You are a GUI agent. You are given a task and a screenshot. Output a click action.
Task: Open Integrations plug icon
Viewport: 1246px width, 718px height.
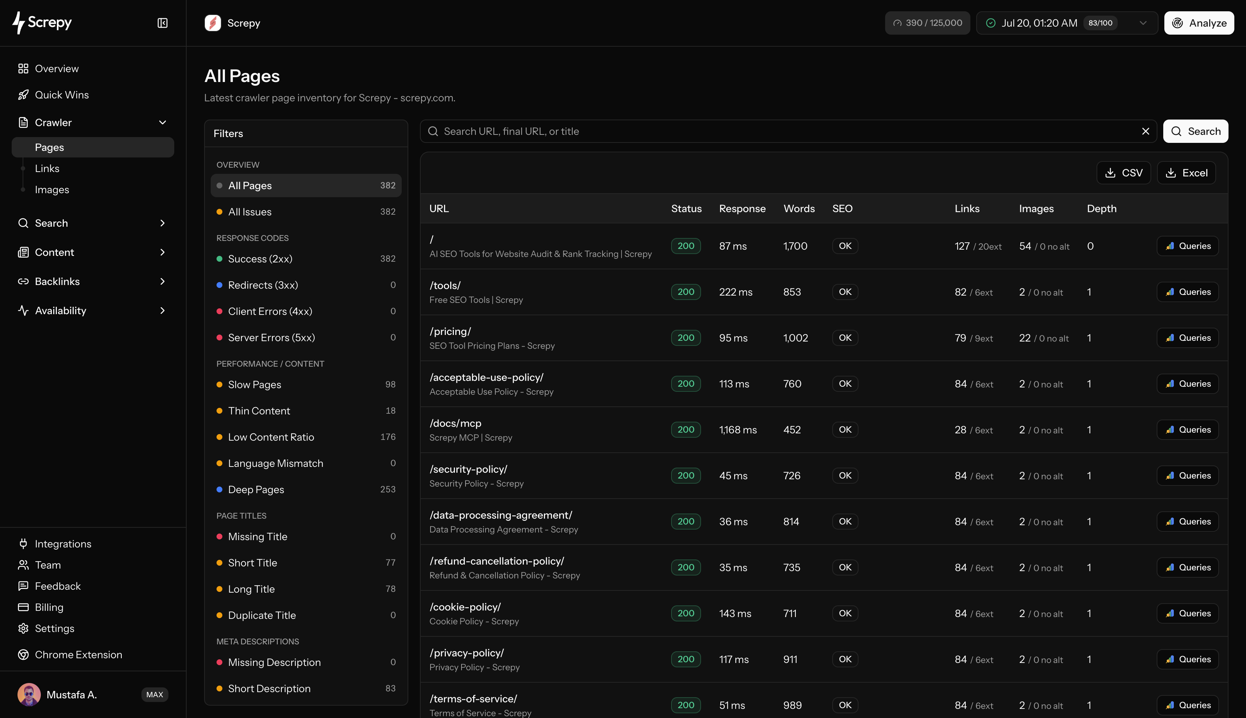coord(23,543)
